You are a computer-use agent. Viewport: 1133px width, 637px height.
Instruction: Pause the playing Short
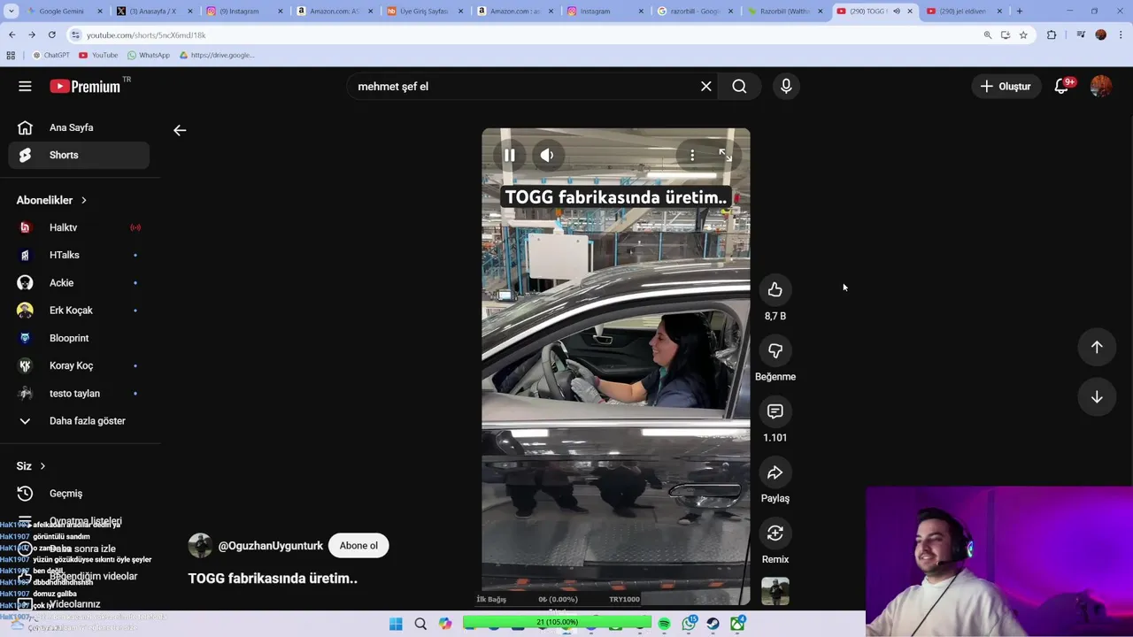click(x=510, y=155)
